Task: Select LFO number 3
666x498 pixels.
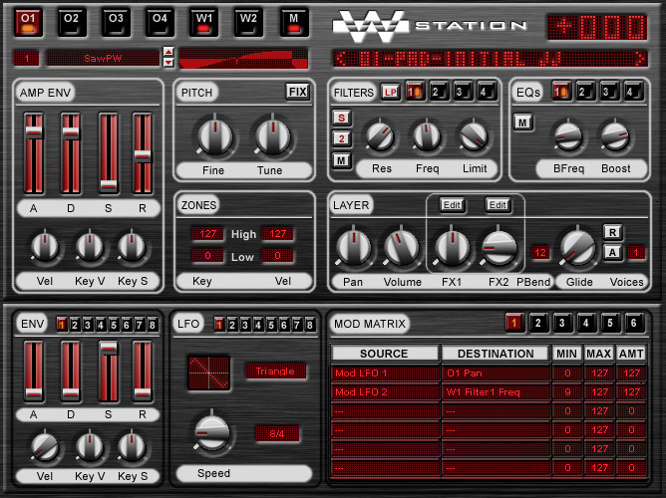Action: [x=245, y=325]
